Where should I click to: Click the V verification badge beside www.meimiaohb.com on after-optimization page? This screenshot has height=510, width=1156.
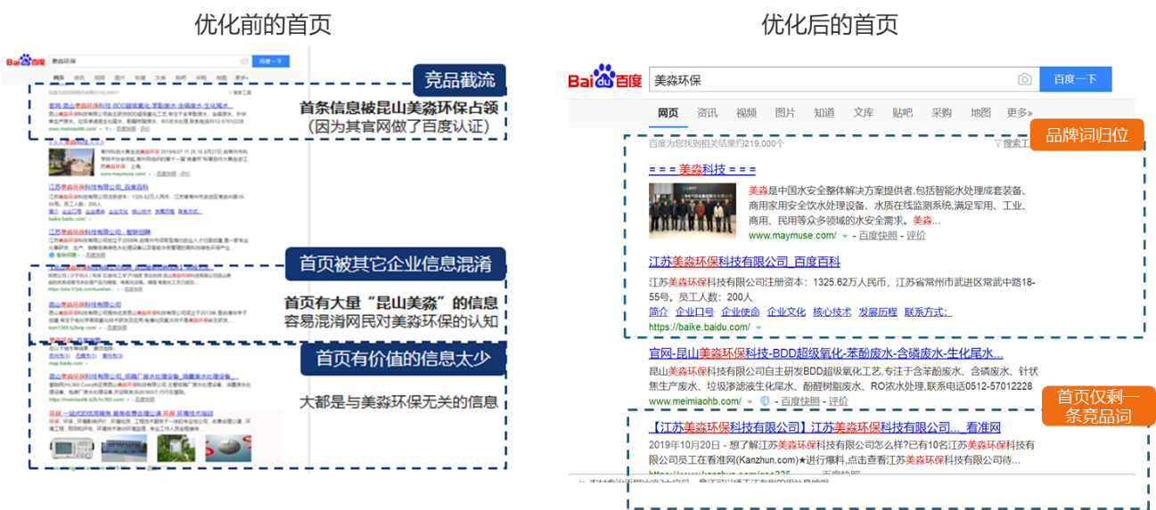pos(765,401)
